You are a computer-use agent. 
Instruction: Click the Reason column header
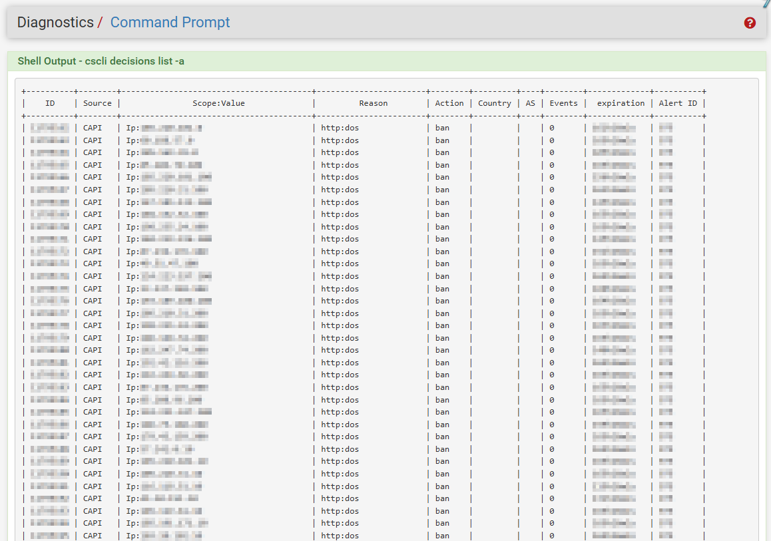pyautogui.click(x=373, y=103)
